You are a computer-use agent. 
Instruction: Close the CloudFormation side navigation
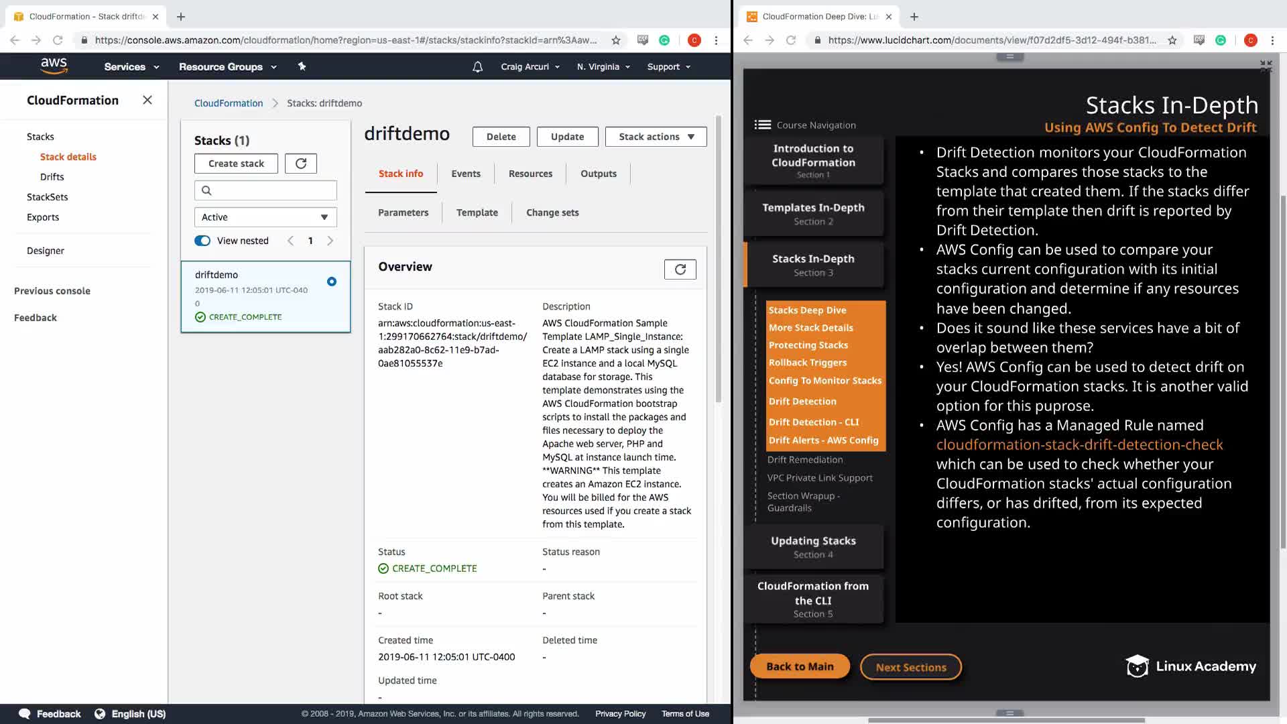click(x=147, y=100)
